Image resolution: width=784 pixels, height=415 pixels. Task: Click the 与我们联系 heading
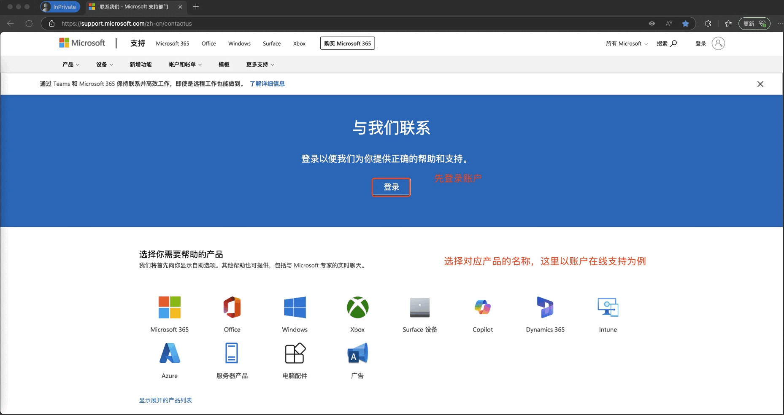click(392, 128)
